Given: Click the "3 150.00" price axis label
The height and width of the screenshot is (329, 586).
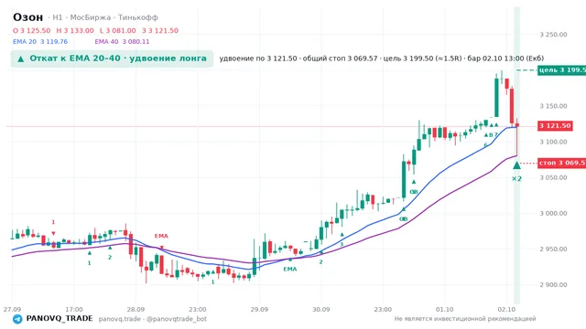Looking at the screenshot, I should pos(553,106).
